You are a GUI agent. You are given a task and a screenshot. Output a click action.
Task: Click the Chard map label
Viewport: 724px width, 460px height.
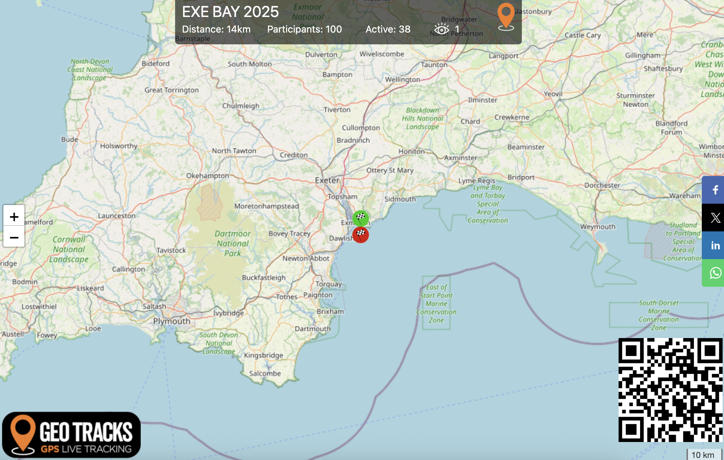pyautogui.click(x=470, y=122)
